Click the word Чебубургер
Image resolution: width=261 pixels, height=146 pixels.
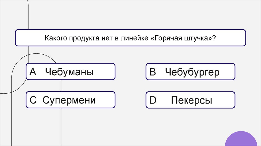(192, 72)
